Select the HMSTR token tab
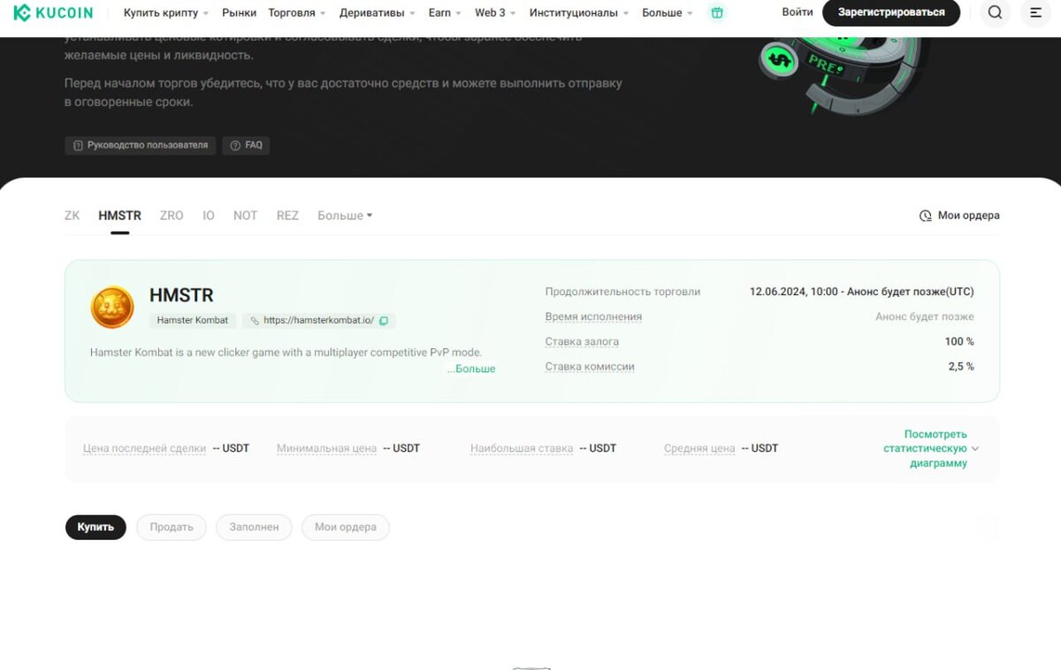The image size is (1061, 670). (x=119, y=216)
